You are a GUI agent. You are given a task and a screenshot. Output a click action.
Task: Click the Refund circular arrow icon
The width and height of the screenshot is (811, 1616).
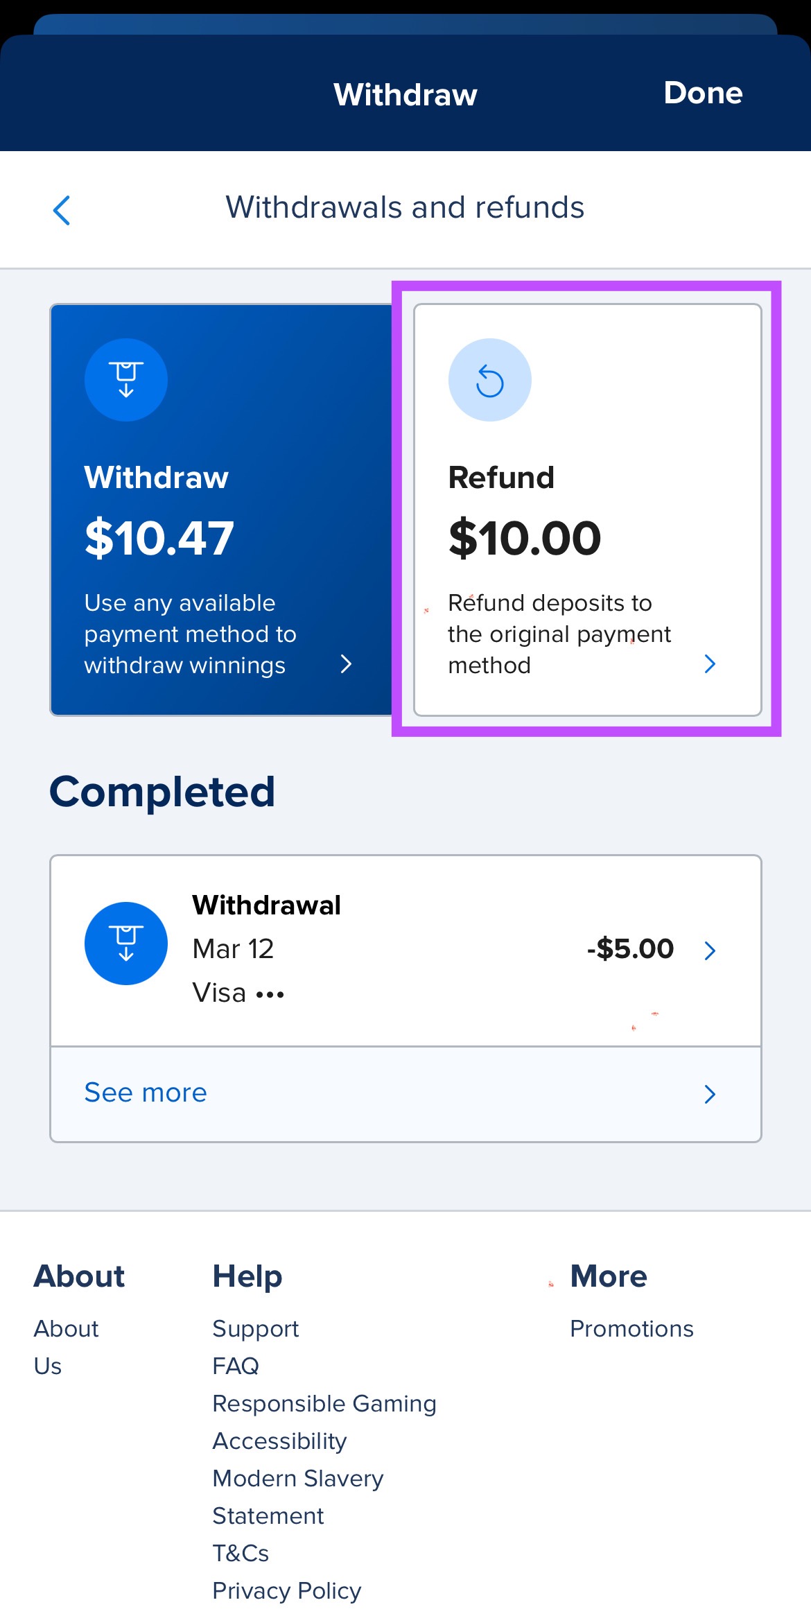pos(489,379)
